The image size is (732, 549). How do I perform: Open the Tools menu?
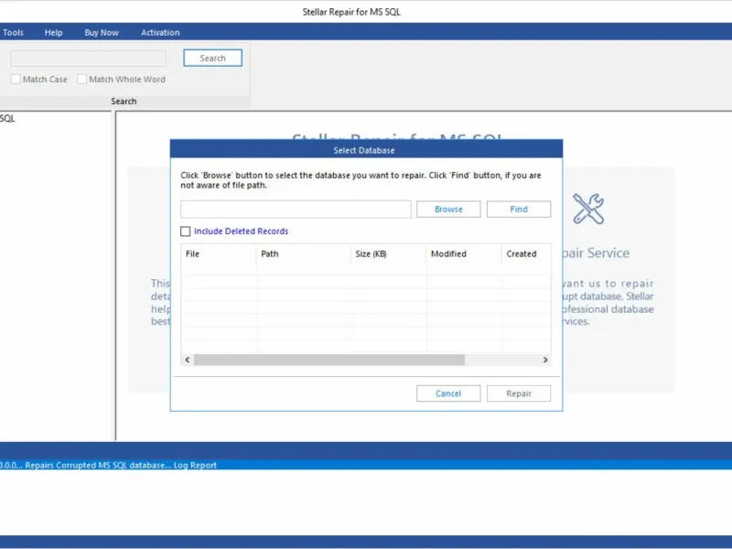tap(13, 33)
